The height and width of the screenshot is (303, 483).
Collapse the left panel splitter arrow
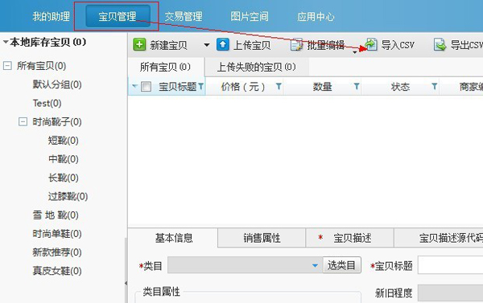pyautogui.click(x=126, y=283)
